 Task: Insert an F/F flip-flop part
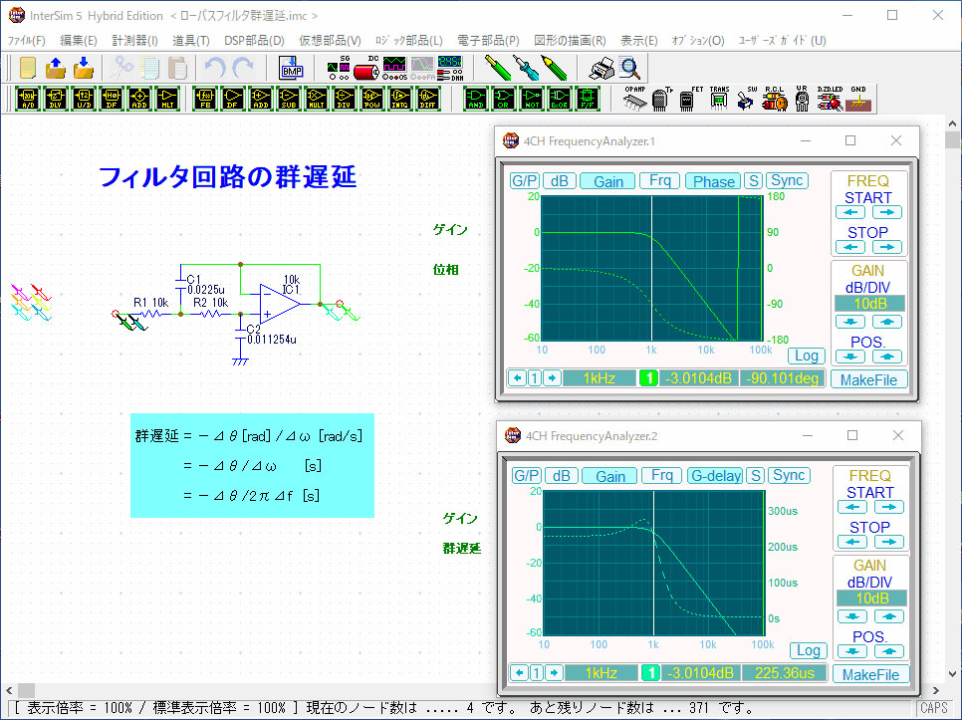(588, 99)
